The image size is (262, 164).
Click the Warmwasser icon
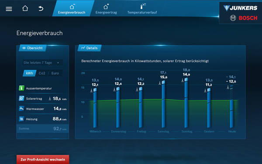[x=21, y=108]
